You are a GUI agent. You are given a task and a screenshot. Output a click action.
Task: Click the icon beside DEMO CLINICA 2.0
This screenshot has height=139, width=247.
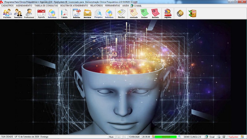180,137
